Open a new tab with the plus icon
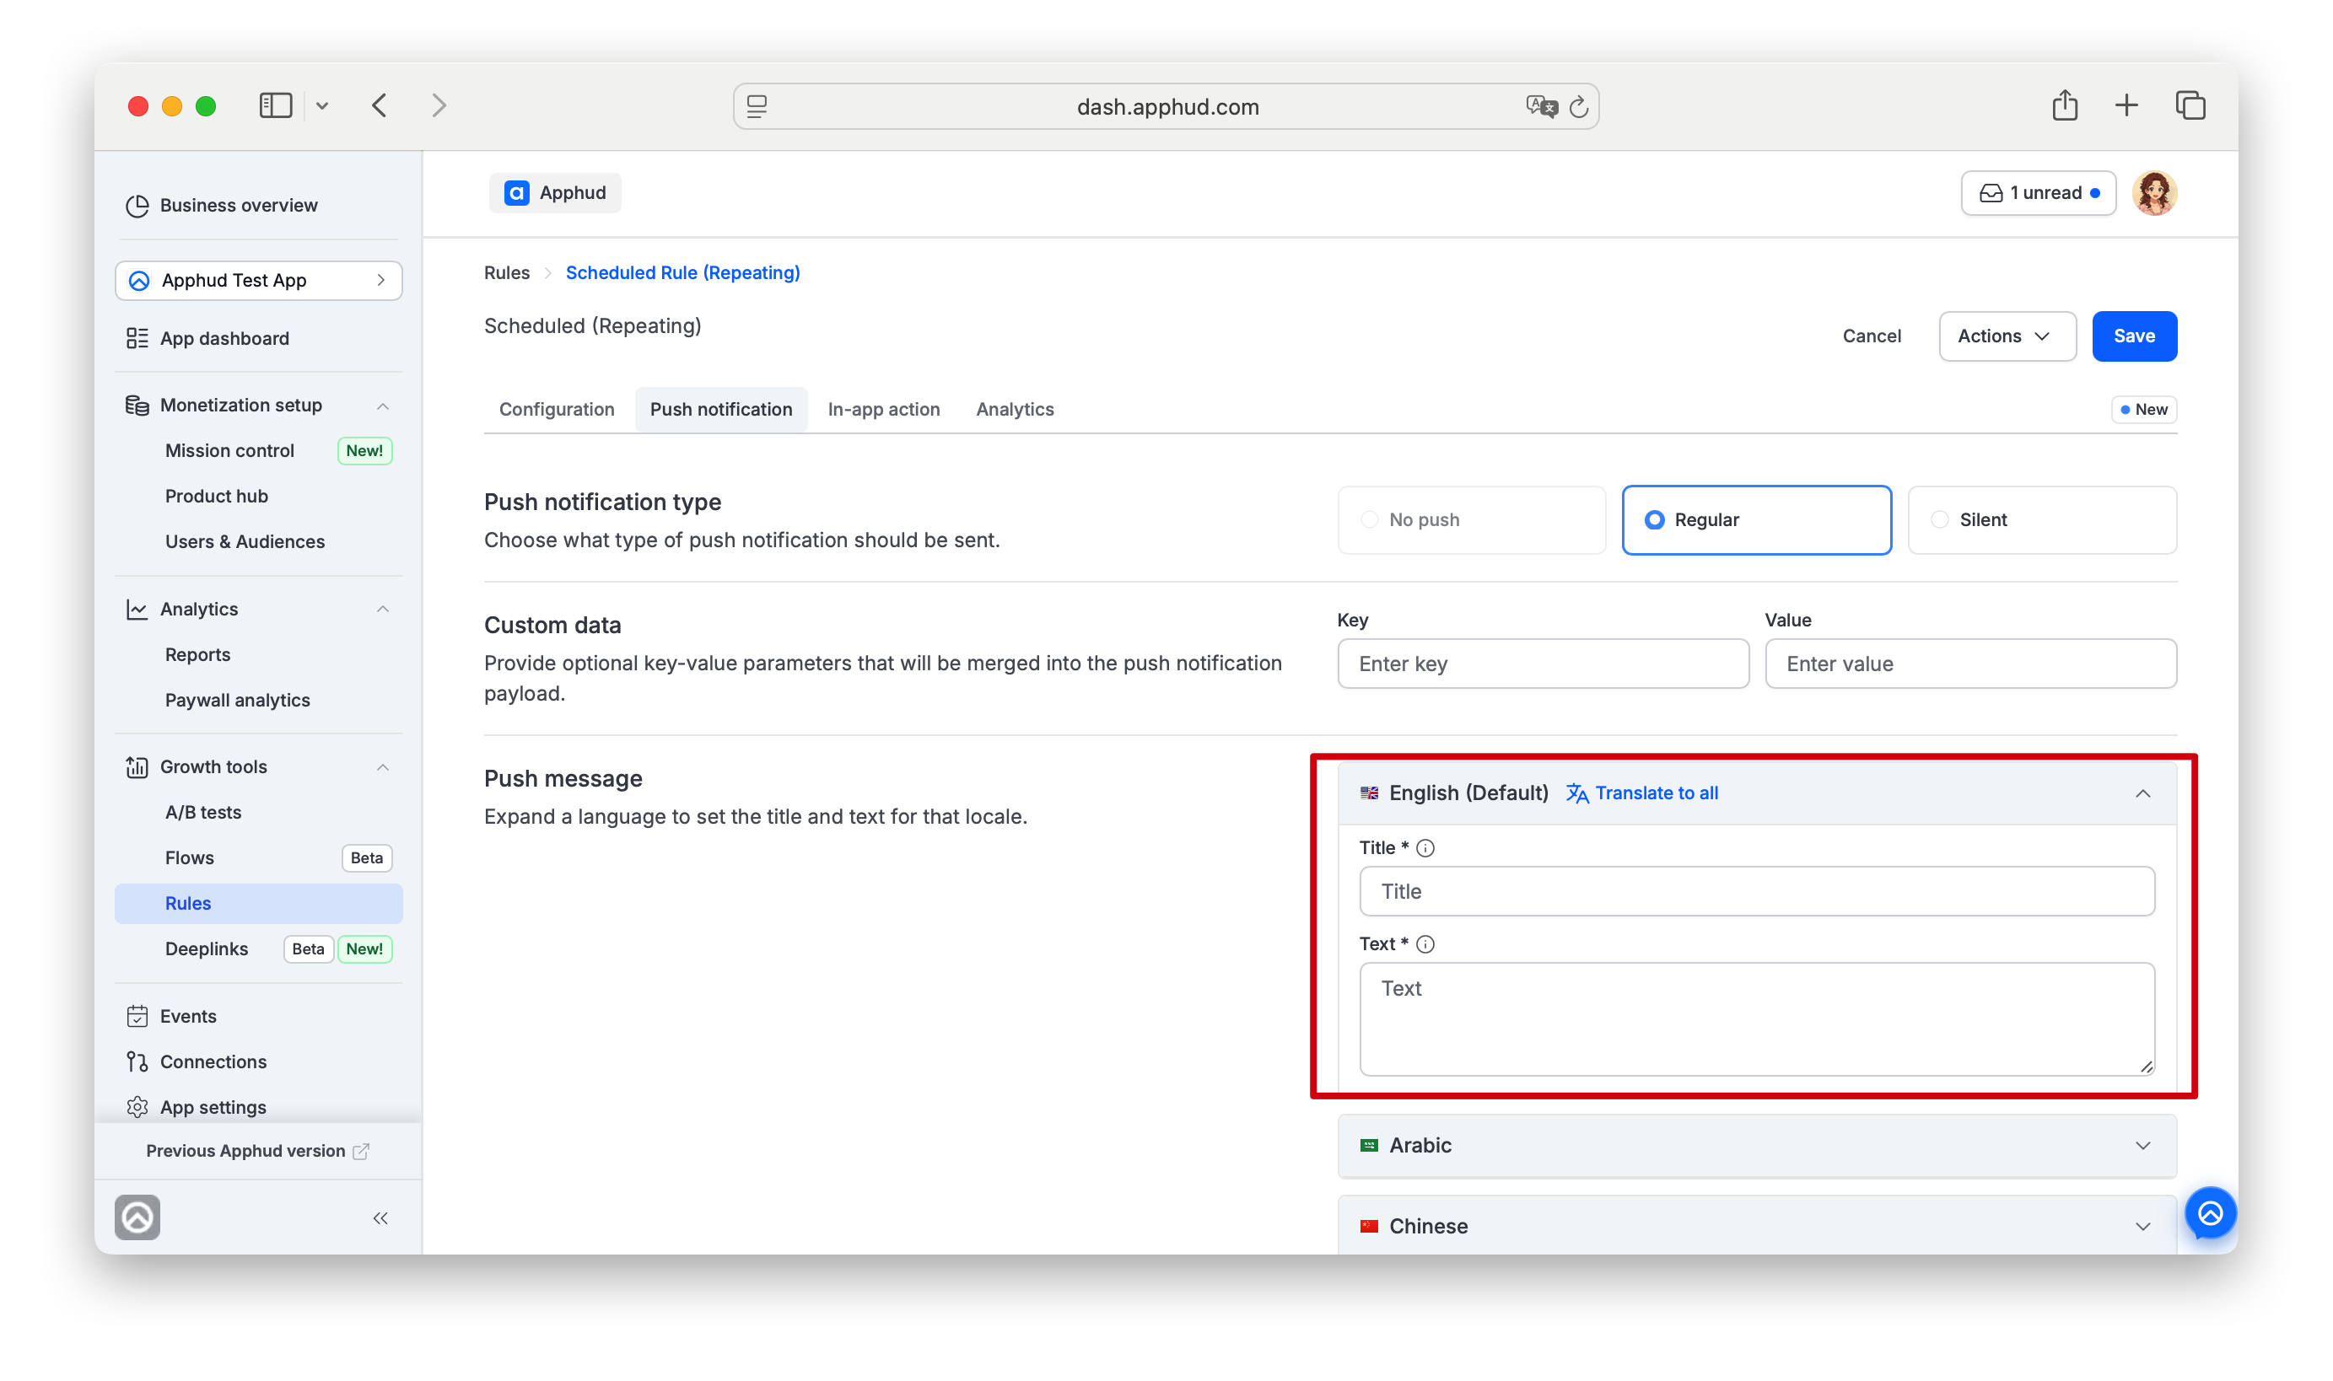Viewport: 2333px width, 1381px height. click(x=2126, y=105)
